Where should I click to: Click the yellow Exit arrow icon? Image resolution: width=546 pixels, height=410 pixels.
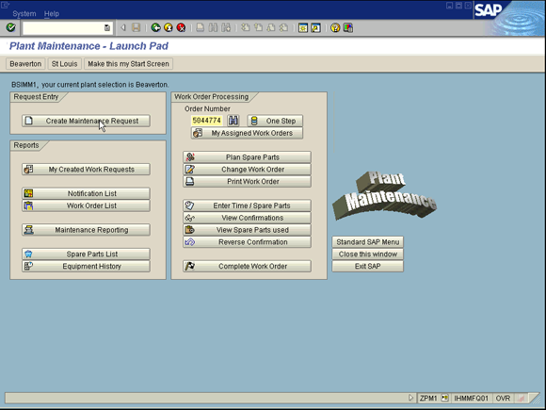(x=169, y=27)
